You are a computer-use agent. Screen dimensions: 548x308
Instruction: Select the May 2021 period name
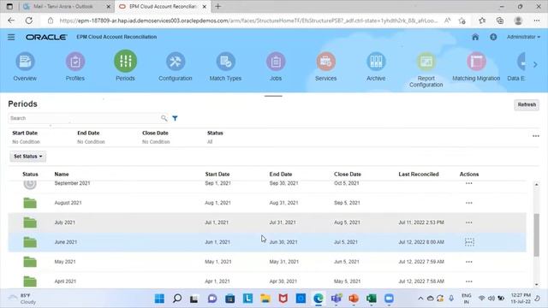[x=65, y=262]
